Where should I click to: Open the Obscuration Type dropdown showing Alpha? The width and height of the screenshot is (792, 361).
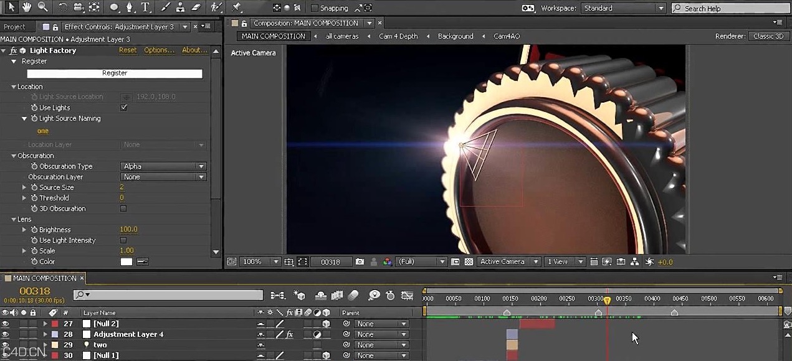pos(163,166)
